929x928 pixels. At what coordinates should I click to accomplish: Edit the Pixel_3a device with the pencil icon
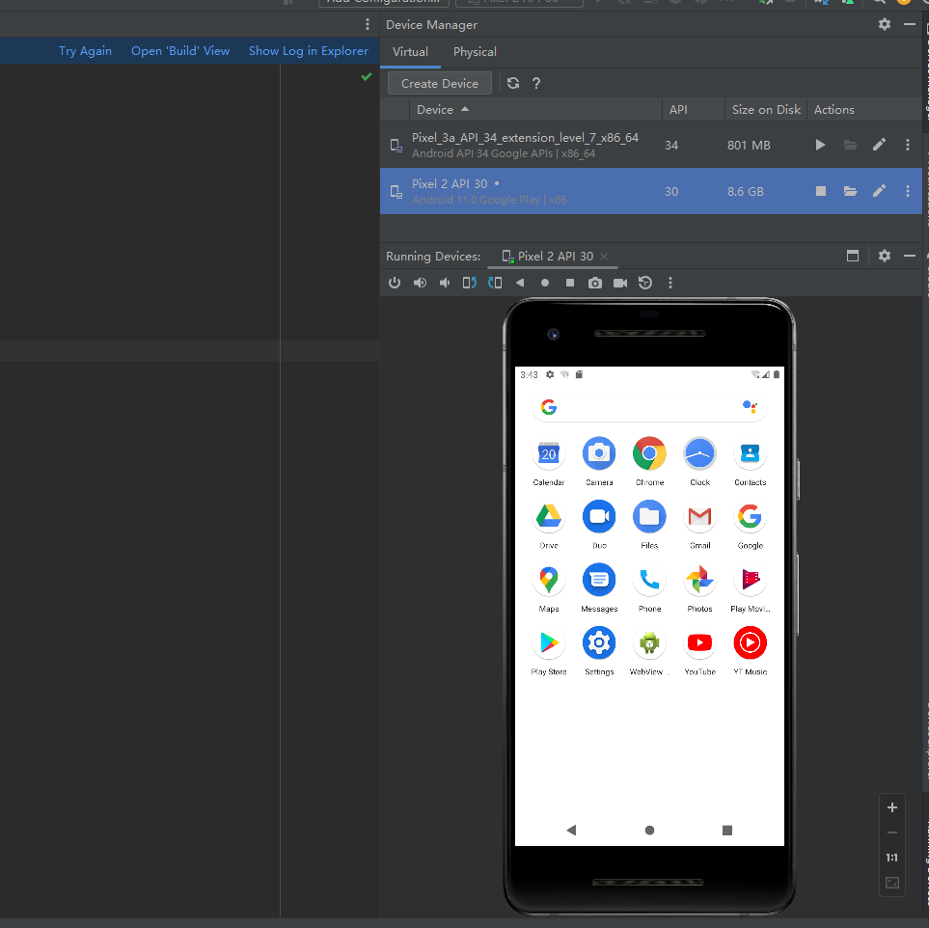pos(879,145)
